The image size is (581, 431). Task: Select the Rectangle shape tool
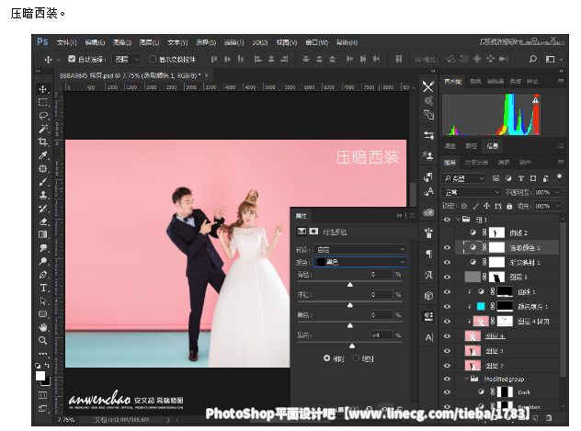[43, 314]
